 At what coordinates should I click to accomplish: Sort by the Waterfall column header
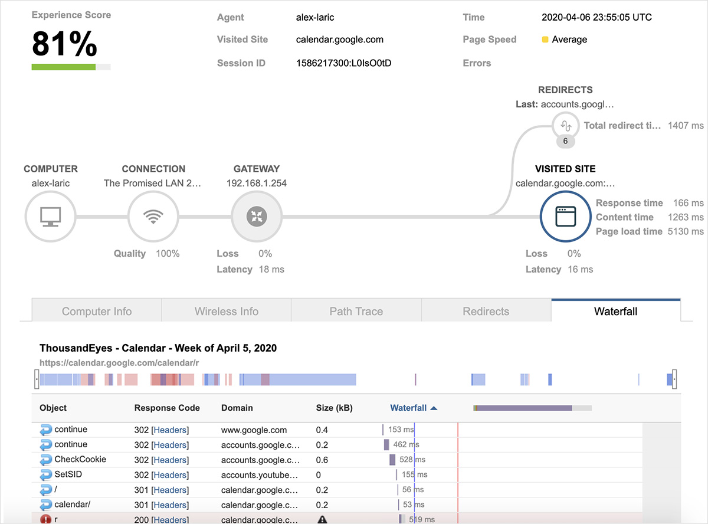pyautogui.click(x=413, y=408)
